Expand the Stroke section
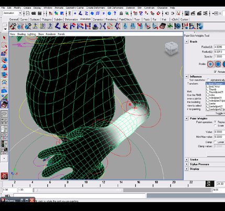The height and width of the screenshot is (211, 225). (x=187, y=160)
